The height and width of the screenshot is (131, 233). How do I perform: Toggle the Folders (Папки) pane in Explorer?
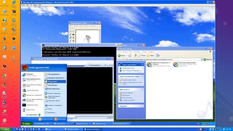coord(150,56)
